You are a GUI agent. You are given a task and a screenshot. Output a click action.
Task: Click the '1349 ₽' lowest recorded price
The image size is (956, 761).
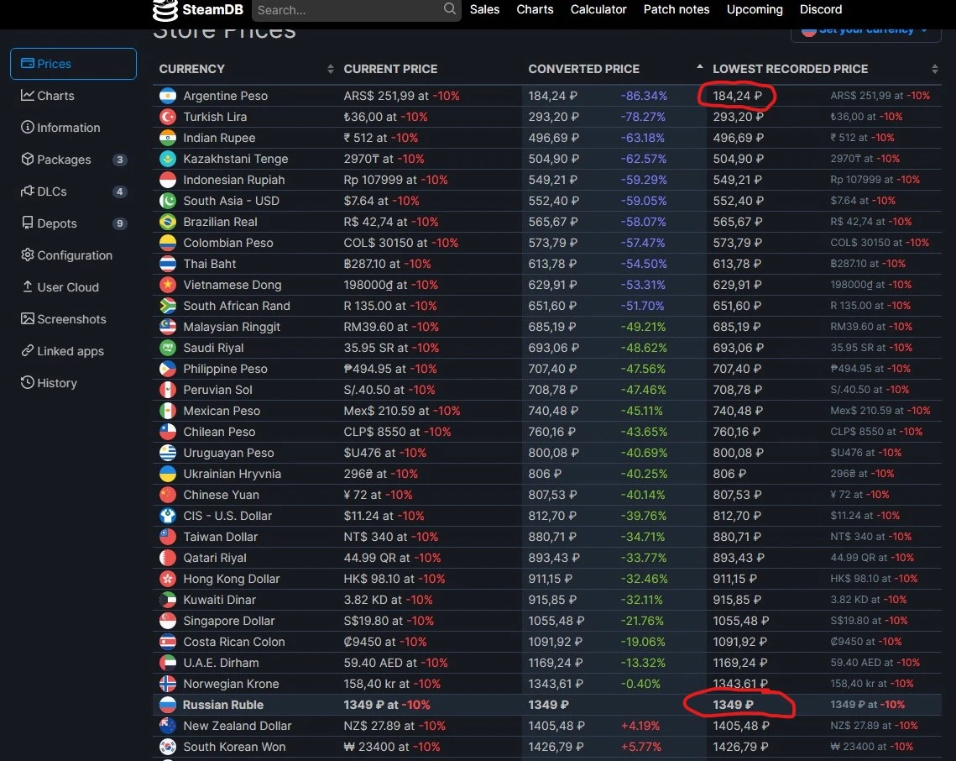click(733, 705)
